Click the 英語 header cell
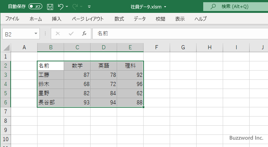Viewport: 268px width, 147px height. (x=103, y=66)
